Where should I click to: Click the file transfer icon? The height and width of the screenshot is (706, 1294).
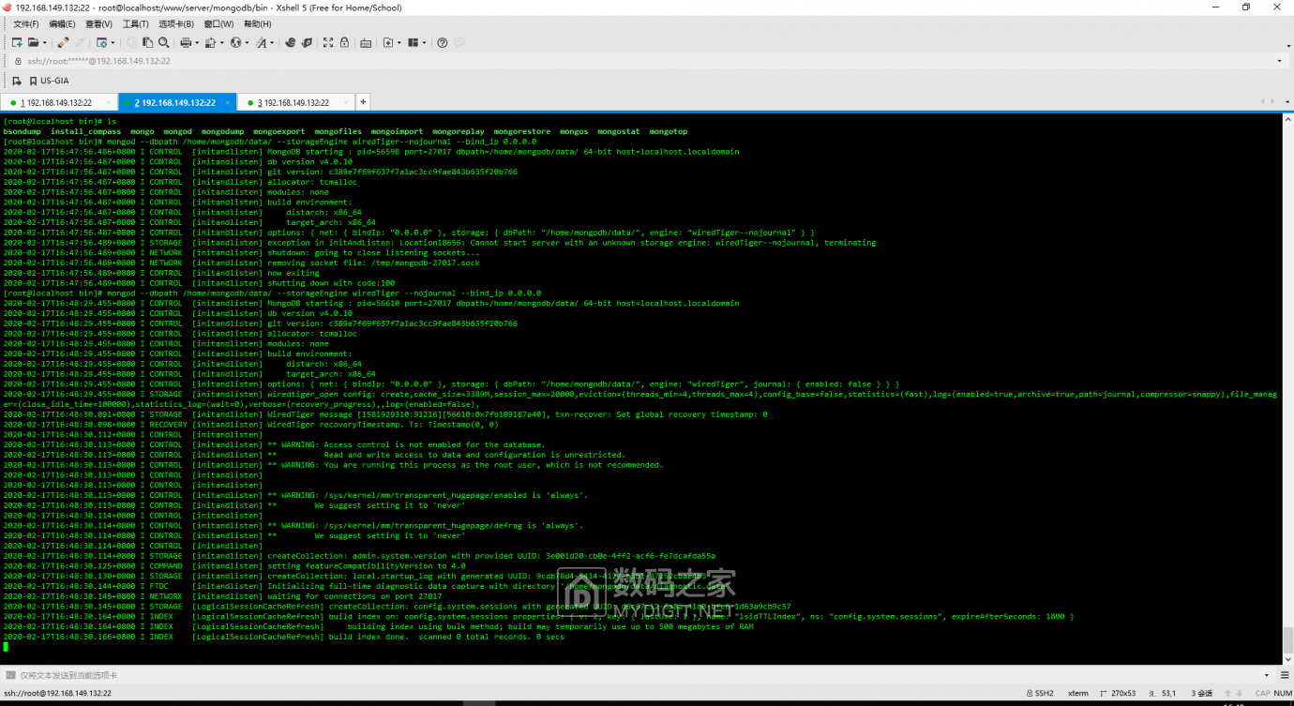pyautogui.click(x=211, y=42)
